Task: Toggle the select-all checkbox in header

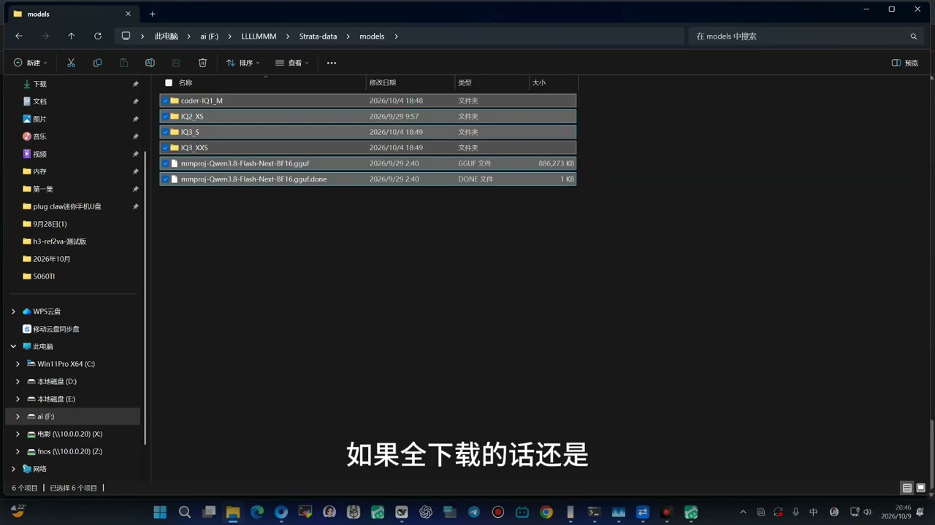Action: click(x=169, y=82)
